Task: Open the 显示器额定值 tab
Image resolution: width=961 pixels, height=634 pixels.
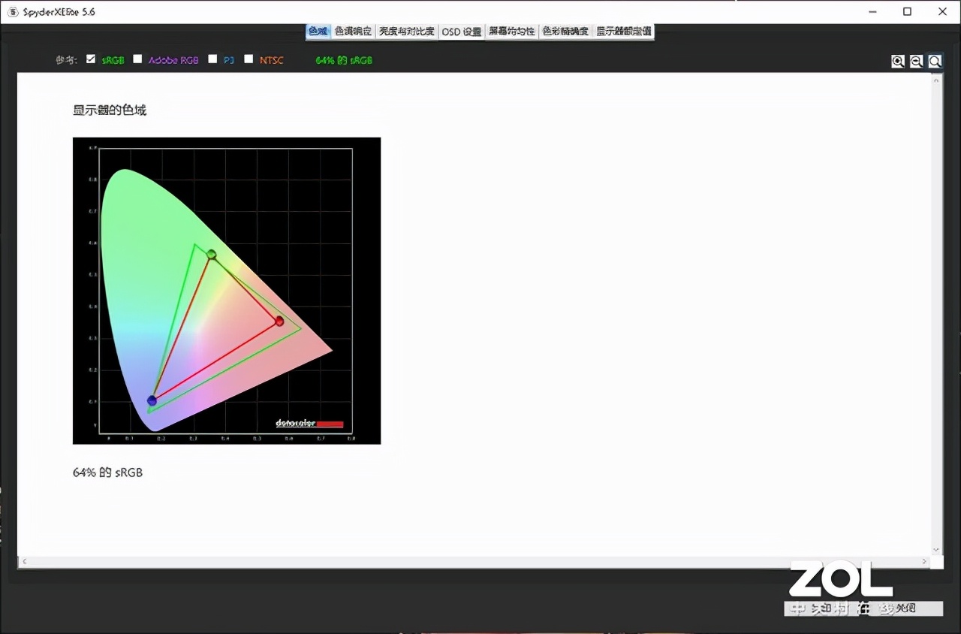Action: click(624, 32)
